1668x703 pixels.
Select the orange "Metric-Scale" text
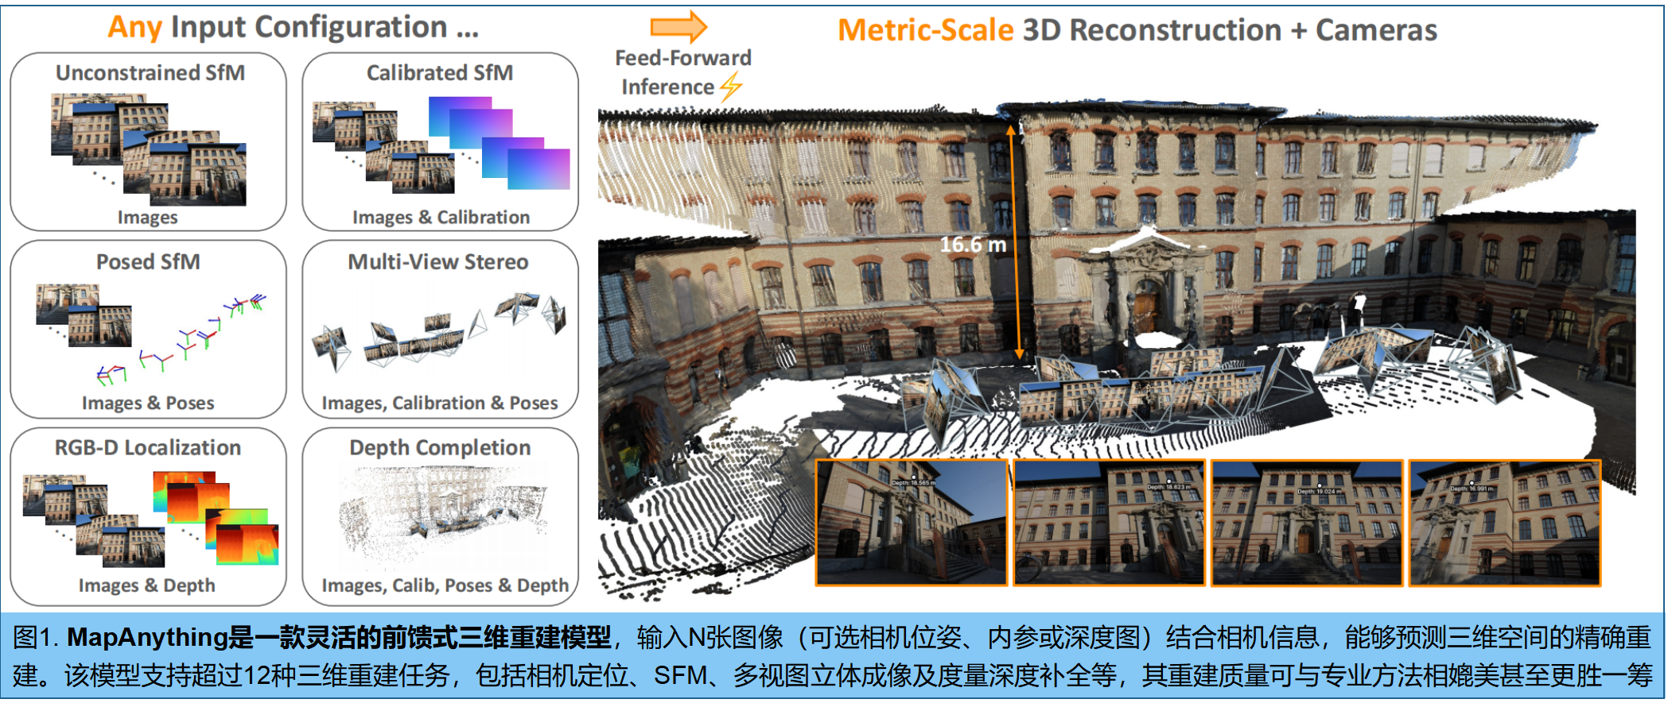[x=926, y=29]
